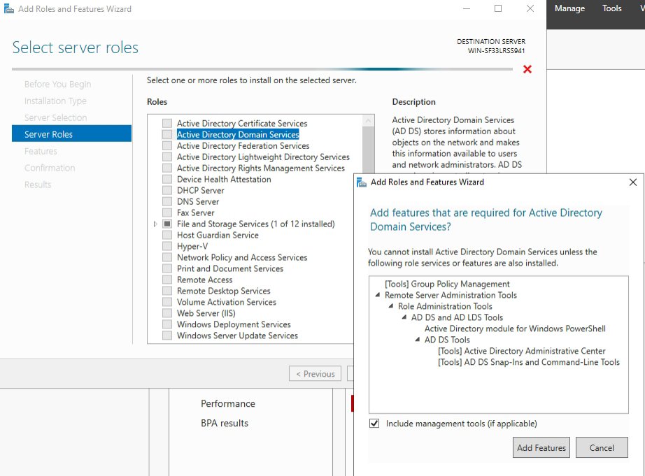Screen dimensions: 645x476
Task: Collapse Remote Server Administration Tools node
Action: click(378, 296)
